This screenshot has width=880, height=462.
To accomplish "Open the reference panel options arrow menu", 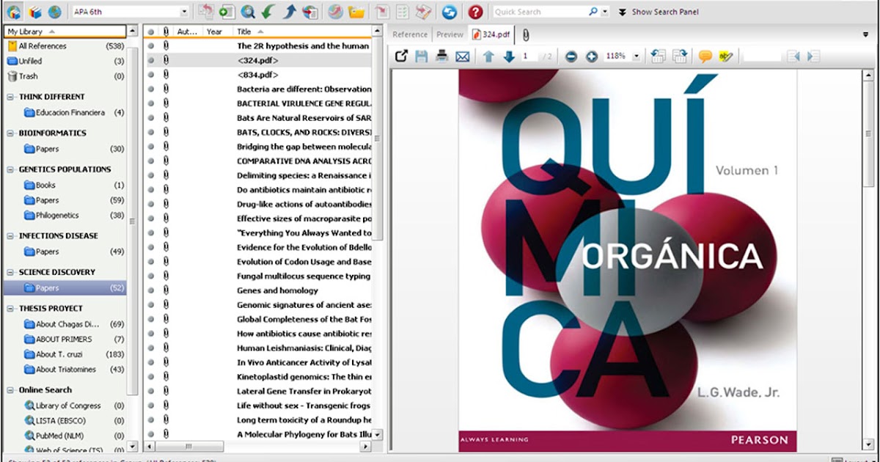I will pyautogui.click(x=866, y=34).
